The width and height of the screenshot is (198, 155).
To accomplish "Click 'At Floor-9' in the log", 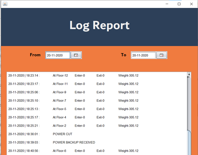I will [60, 92].
